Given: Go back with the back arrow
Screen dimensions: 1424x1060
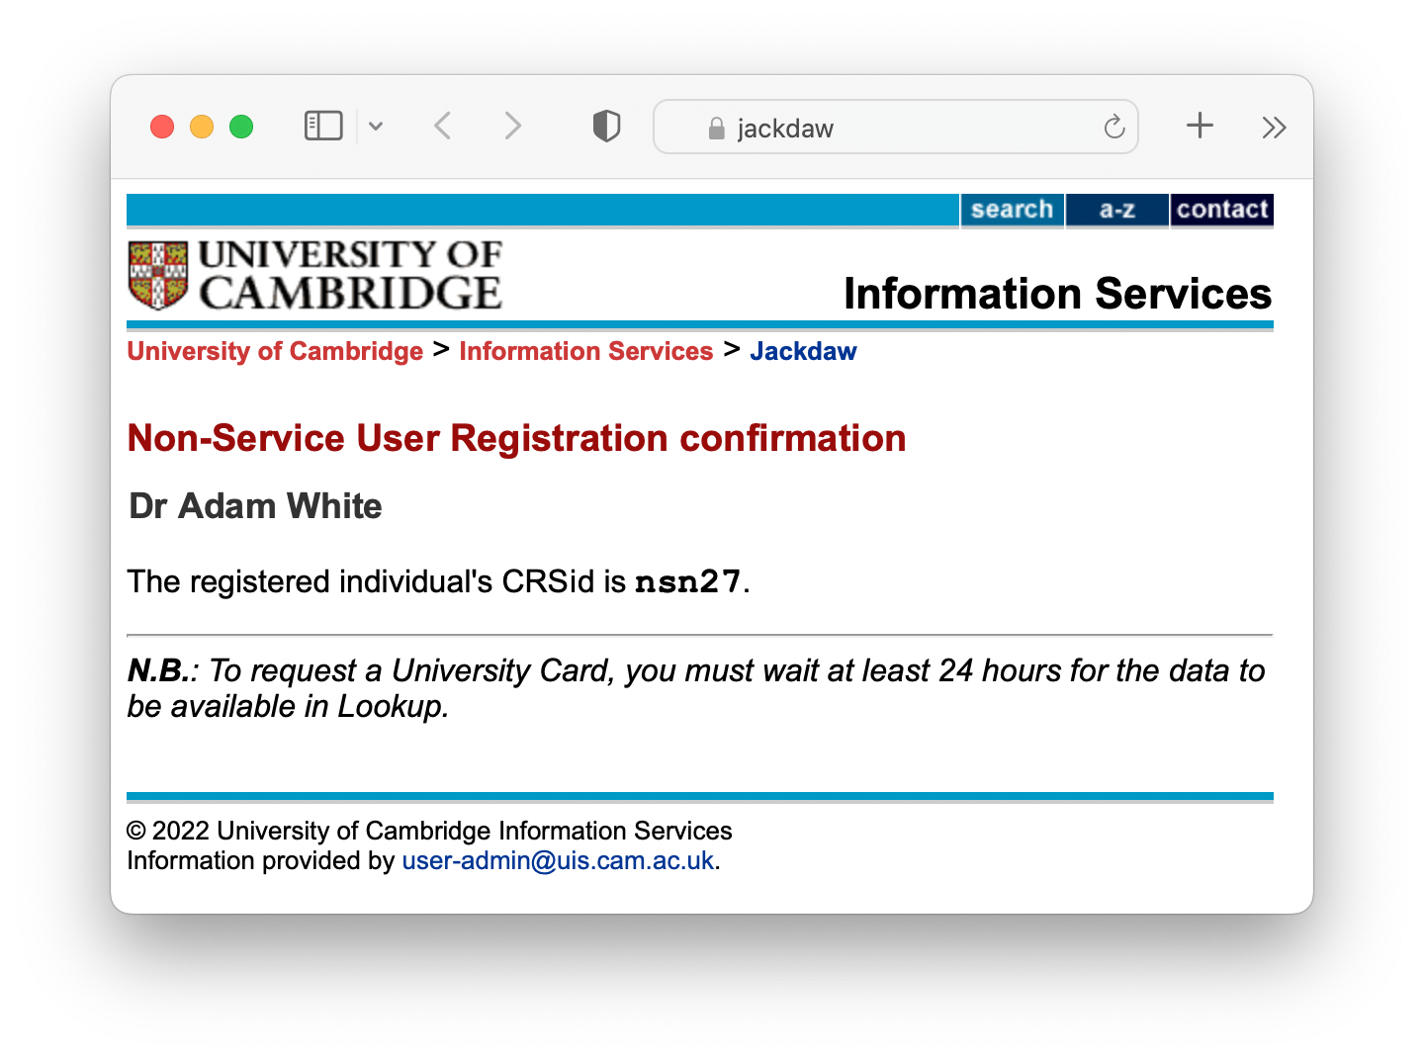Looking at the screenshot, I should point(442,127).
